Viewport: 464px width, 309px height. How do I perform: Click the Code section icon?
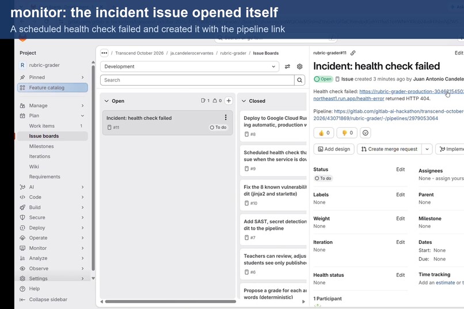[22, 197]
